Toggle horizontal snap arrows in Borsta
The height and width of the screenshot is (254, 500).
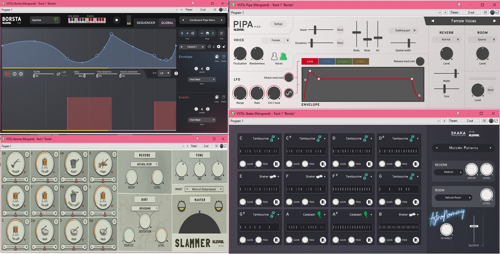[202, 33]
